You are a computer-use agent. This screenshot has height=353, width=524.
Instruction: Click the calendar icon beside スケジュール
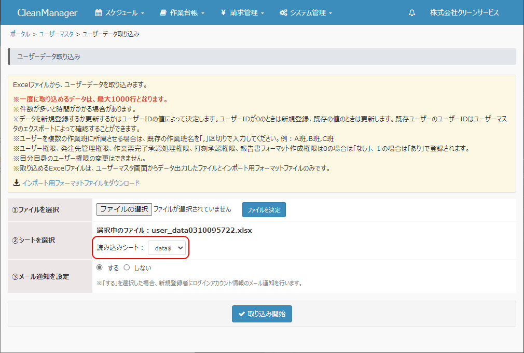(99, 13)
